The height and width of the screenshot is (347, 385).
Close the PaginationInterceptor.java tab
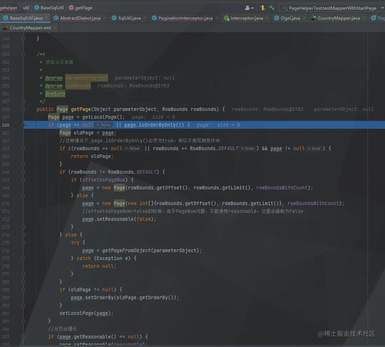pos(217,18)
